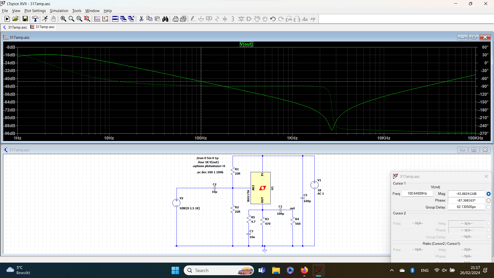Click the RH117H regulator component U1
This screenshot has height=278, width=494.
(x=261, y=188)
